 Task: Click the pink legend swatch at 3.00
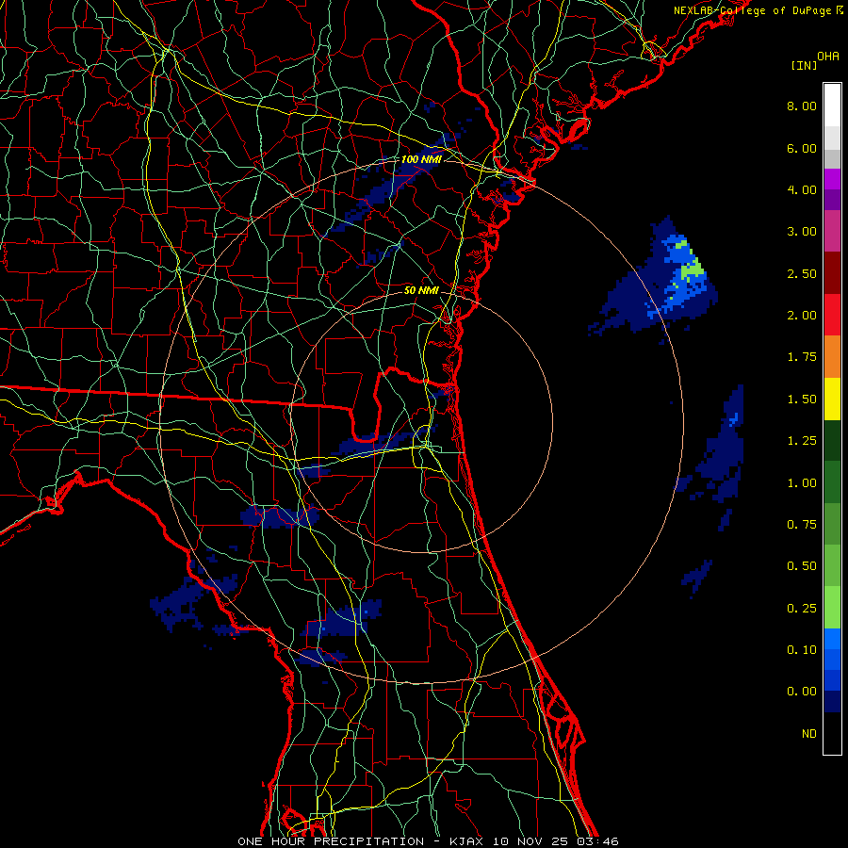(832, 231)
